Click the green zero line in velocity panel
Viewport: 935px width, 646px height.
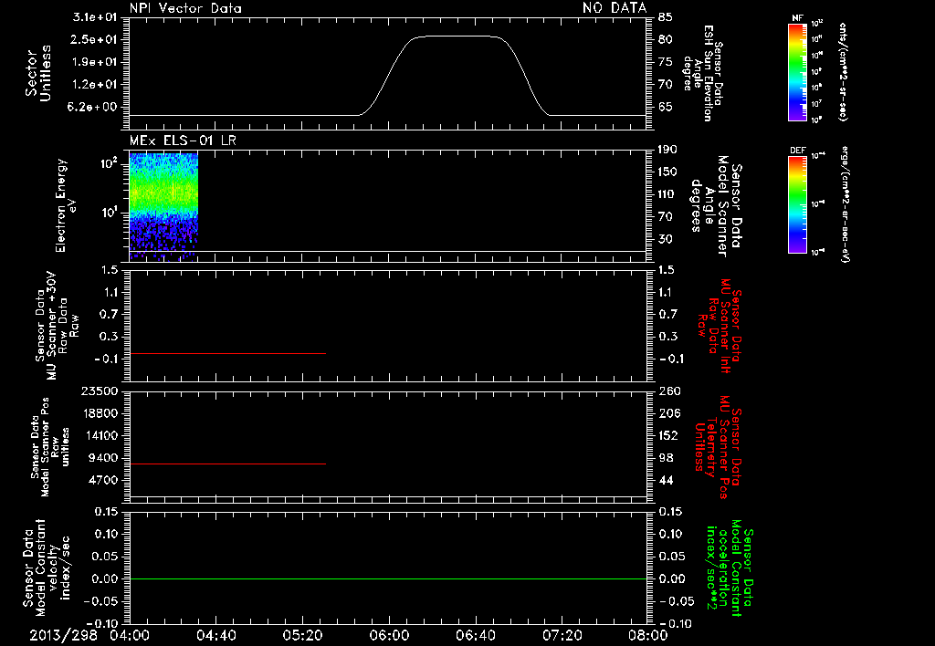[388, 578]
